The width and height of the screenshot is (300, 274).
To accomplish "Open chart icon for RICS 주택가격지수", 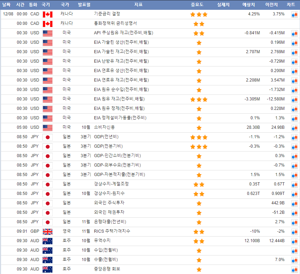I will (294, 232).
